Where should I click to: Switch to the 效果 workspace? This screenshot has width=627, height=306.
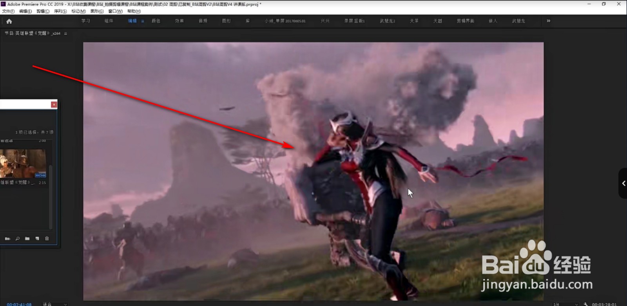pyautogui.click(x=179, y=21)
